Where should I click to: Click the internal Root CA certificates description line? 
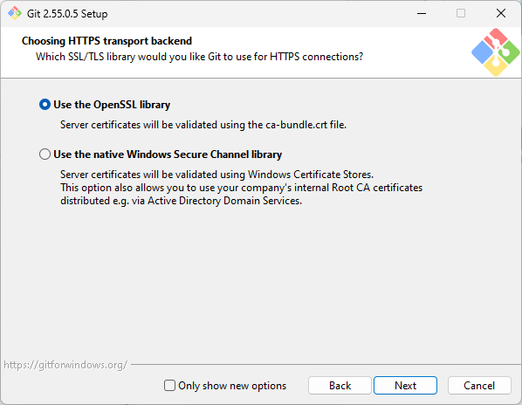(x=241, y=188)
